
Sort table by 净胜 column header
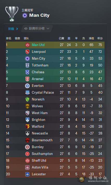pyautogui.click(x=91, y=38)
